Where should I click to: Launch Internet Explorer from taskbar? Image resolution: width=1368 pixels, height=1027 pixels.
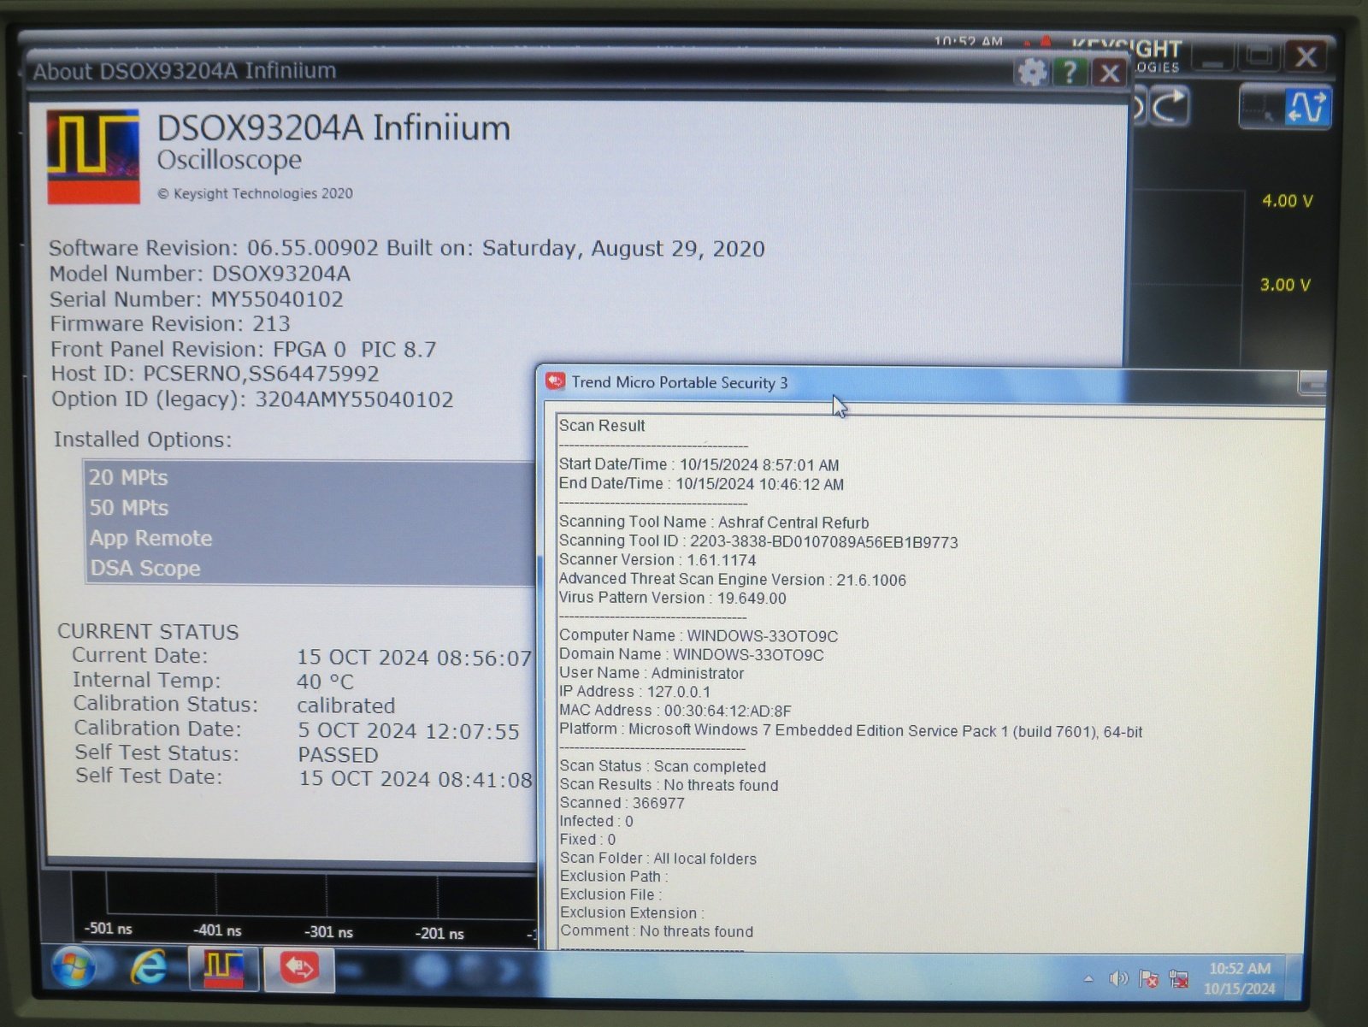(x=149, y=968)
